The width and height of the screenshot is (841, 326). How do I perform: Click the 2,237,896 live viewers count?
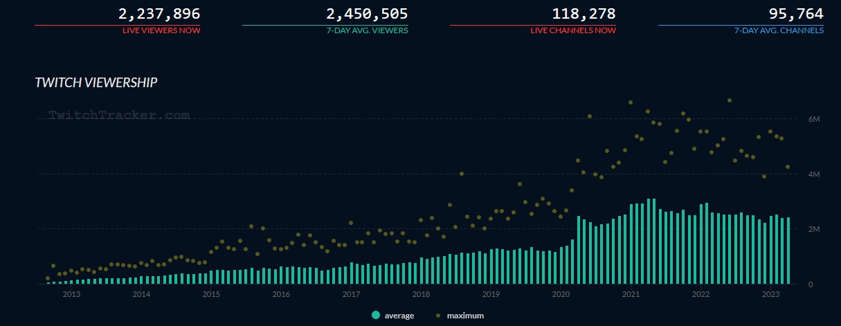tap(159, 14)
